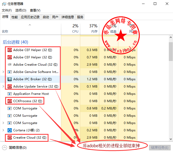Viewport: 173px width, 154px height.
Task: Click the first Adobe CEF Helper process icon
Action: point(10,50)
